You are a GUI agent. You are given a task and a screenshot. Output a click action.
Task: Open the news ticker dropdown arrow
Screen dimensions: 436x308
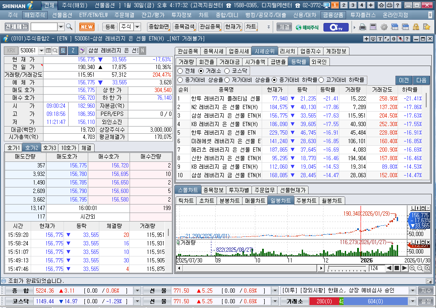click(x=413, y=291)
